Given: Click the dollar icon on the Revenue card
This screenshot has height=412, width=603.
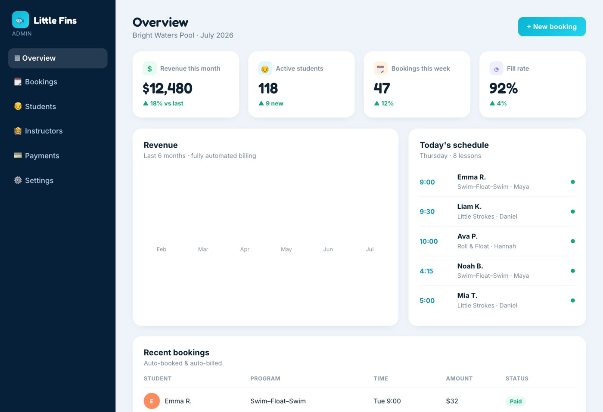Looking at the screenshot, I should 149,68.
